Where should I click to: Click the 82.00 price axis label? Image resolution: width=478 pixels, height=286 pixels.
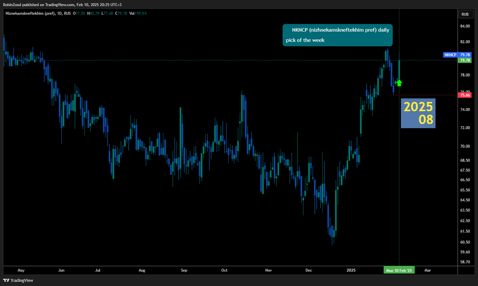tap(465, 42)
